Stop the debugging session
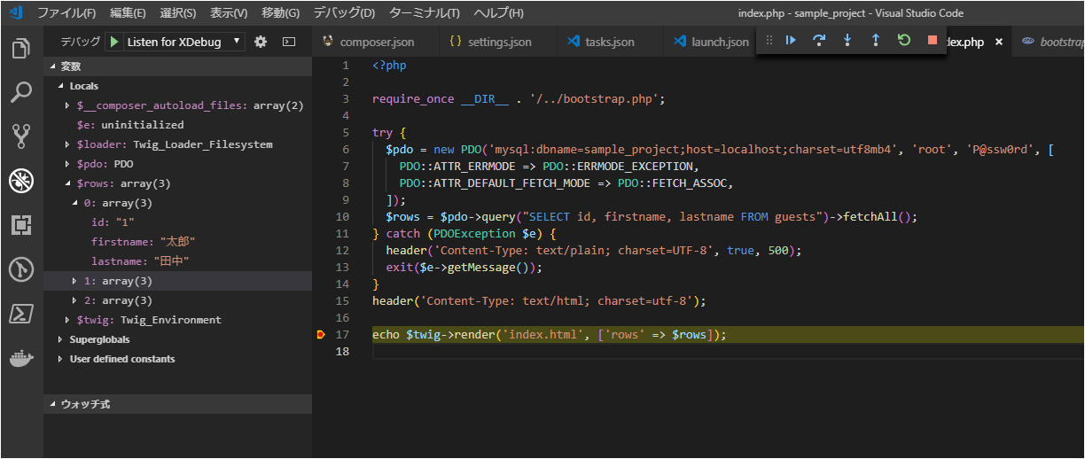 pyautogui.click(x=932, y=41)
